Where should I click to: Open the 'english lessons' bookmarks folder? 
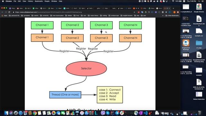pyautogui.click(x=126, y=15)
